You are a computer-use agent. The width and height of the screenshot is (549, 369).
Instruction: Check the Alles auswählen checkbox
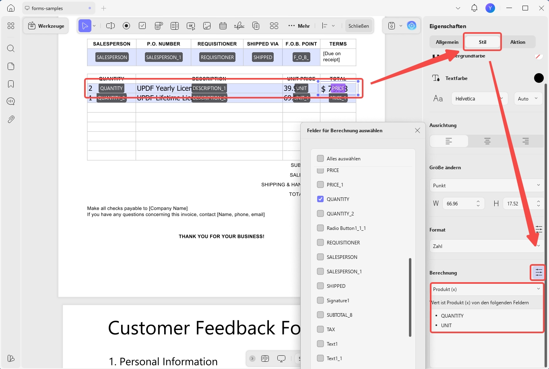(320, 158)
